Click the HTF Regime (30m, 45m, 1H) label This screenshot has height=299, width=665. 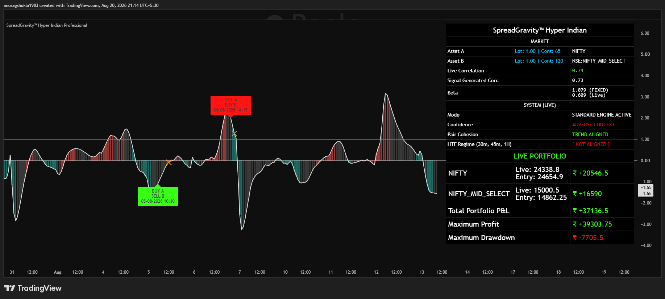[x=479, y=144]
